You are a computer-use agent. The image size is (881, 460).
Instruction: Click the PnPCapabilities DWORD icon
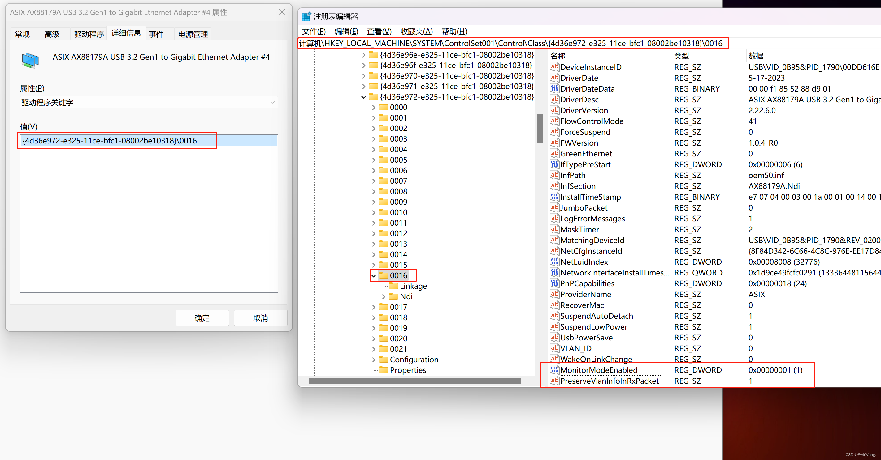tap(554, 283)
